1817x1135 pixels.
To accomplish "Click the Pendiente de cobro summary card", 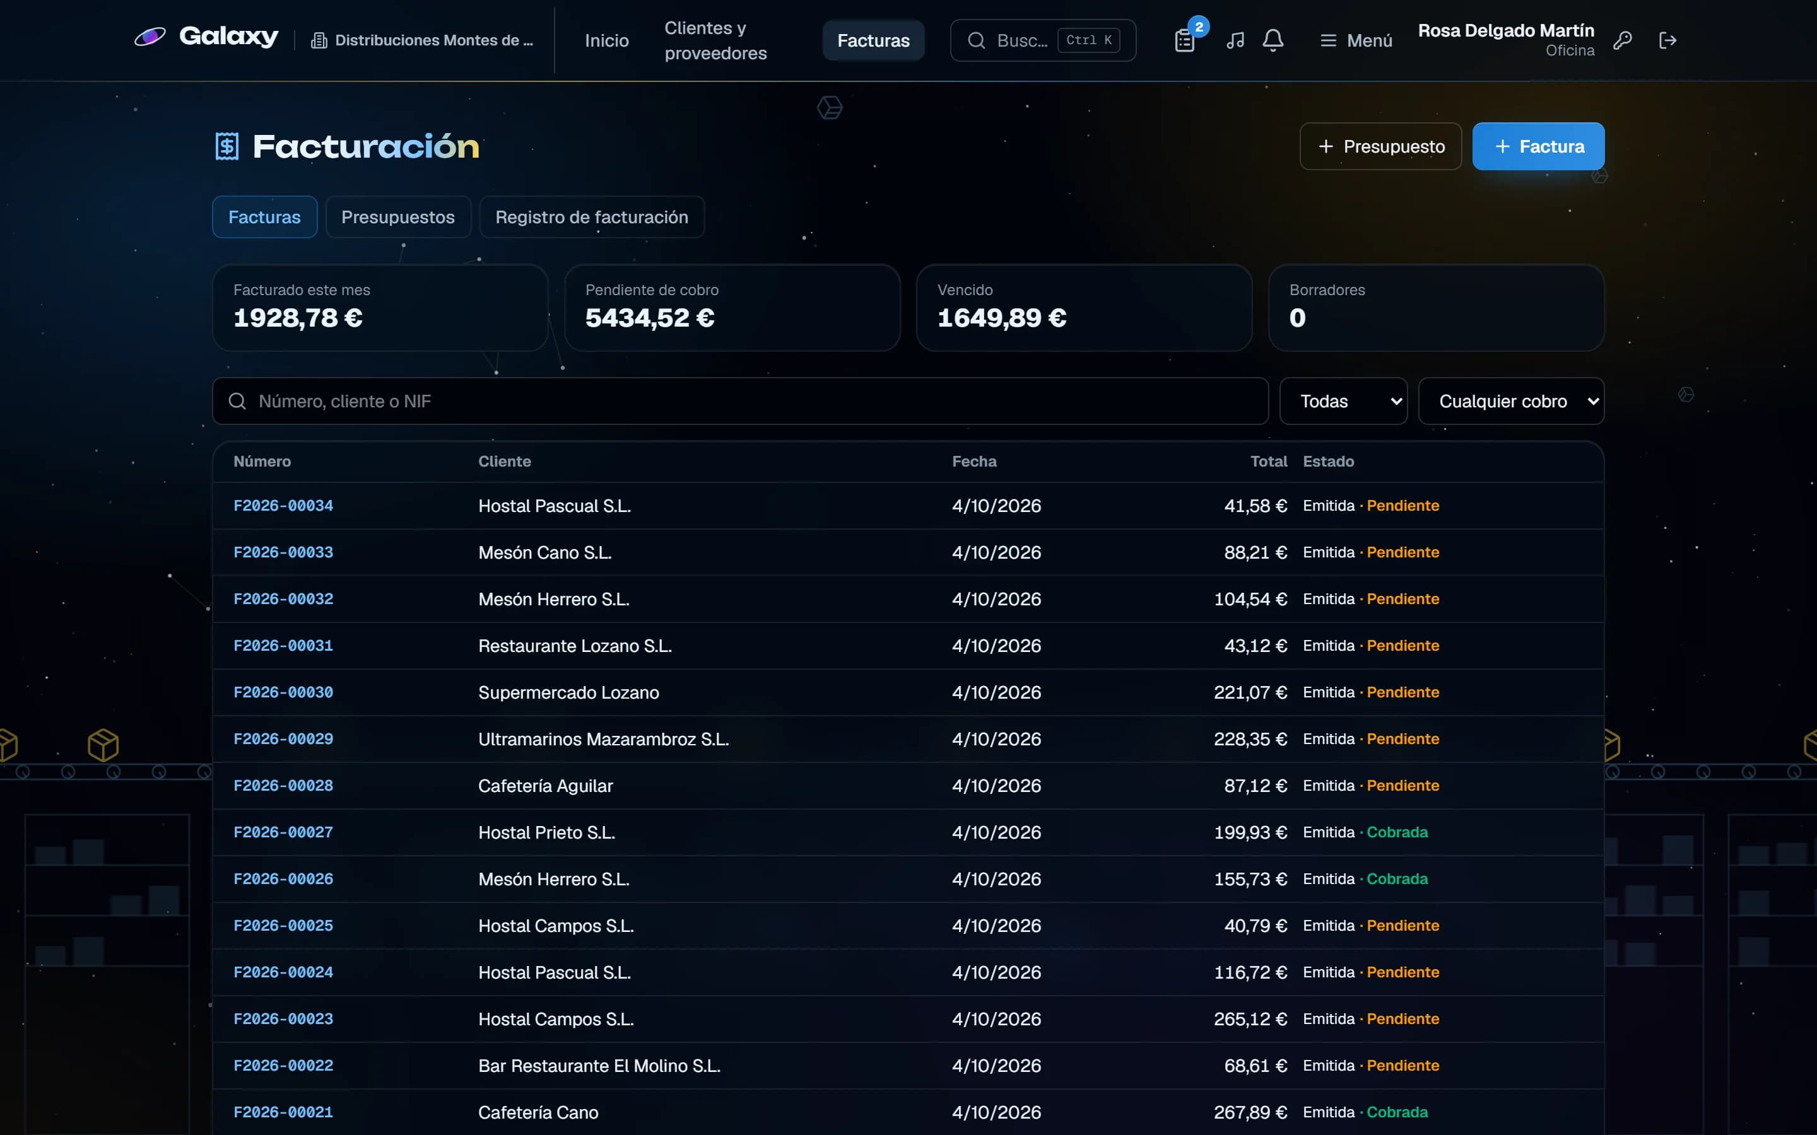I will pyautogui.click(x=732, y=308).
